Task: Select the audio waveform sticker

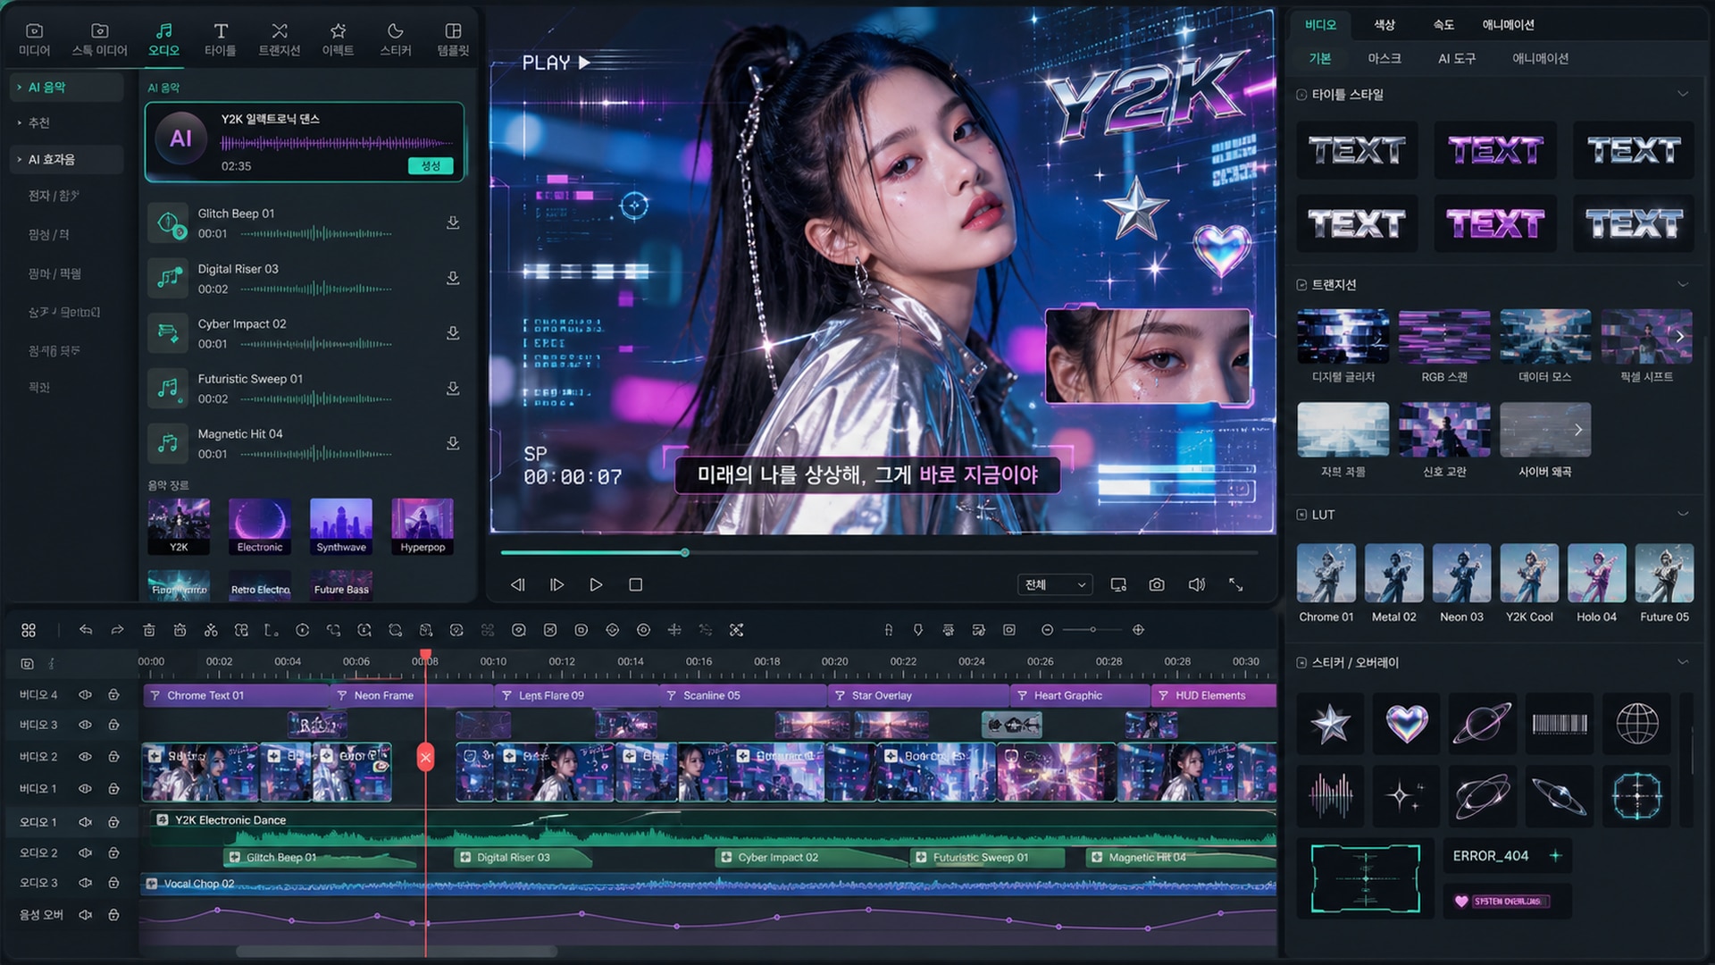Action: click(1330, 795)
